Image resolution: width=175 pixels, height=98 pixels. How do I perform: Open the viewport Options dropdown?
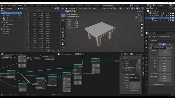tap(140, 11)
